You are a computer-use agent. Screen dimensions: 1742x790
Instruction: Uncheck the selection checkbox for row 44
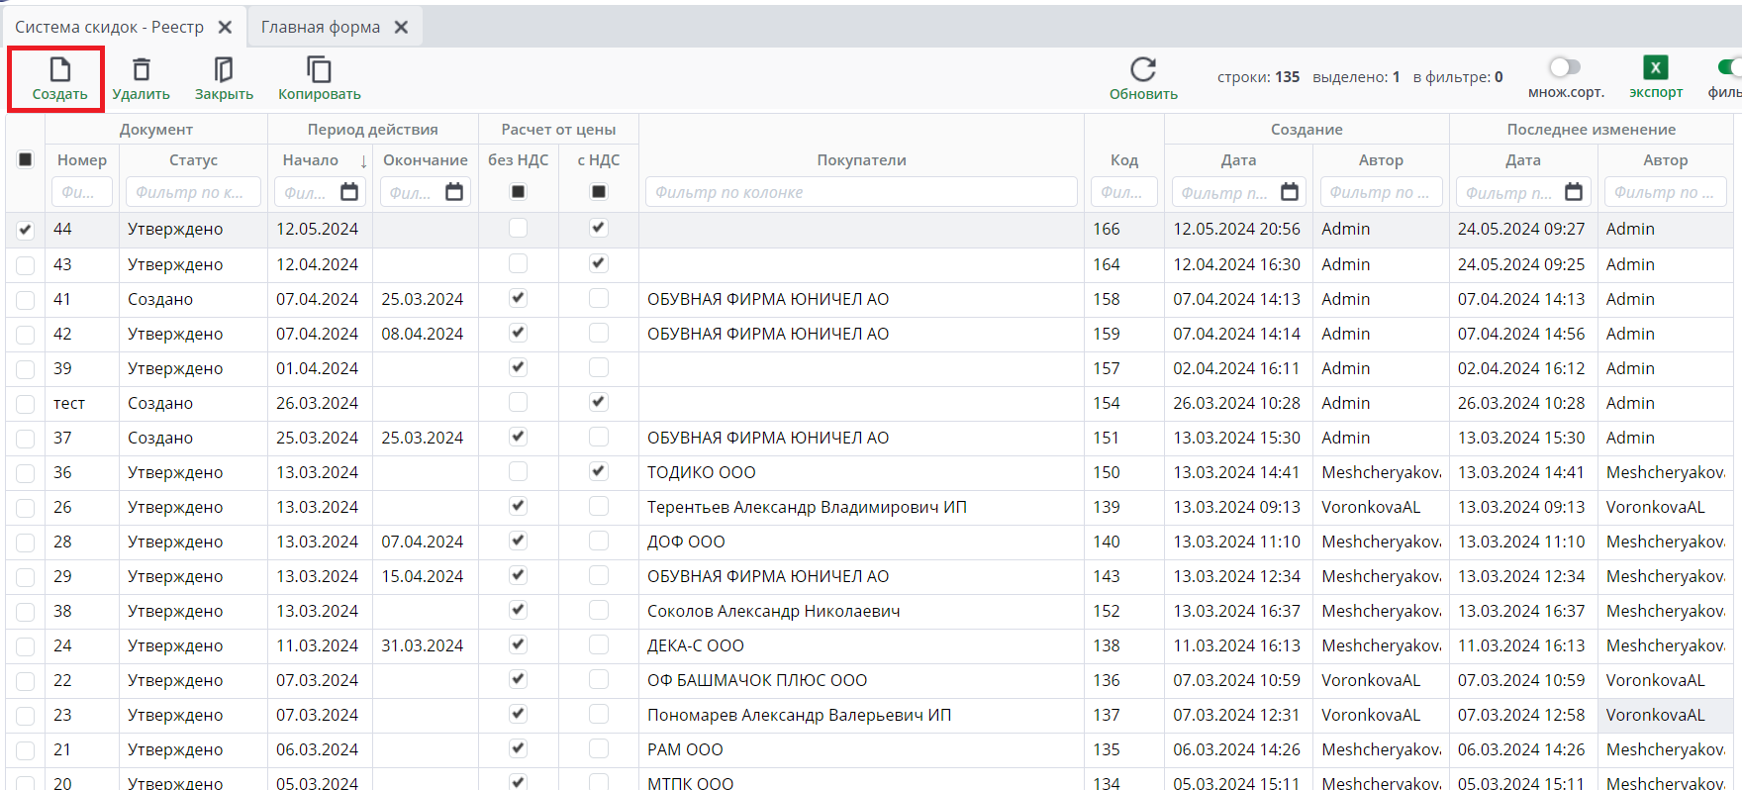pos(26,230)
